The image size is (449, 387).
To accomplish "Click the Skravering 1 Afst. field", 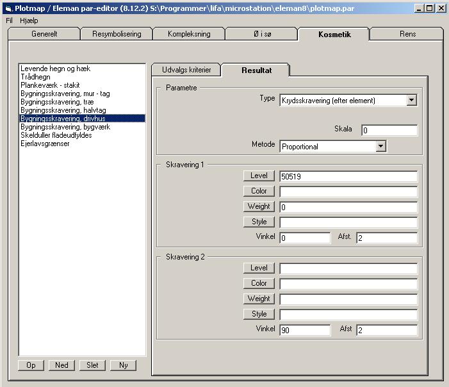I will [x=387, y=238].
